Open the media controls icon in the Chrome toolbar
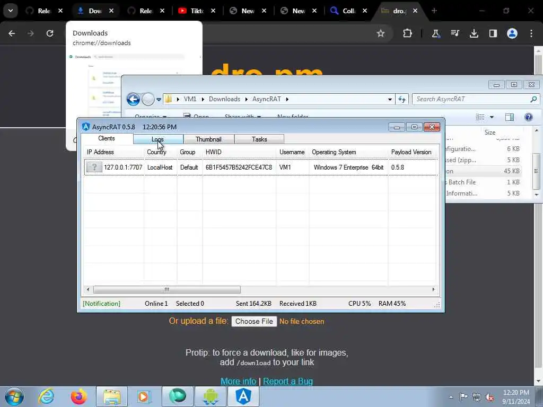 click(454, 33)
